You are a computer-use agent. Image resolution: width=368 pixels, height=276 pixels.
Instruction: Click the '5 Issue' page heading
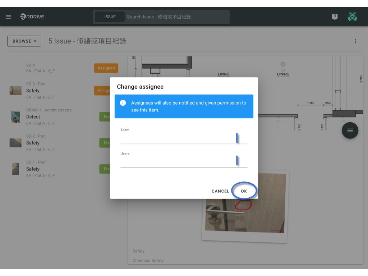point(87,41)
